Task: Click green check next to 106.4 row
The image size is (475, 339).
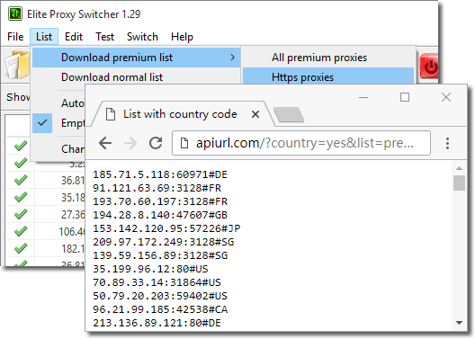Action: click(21, 231)
